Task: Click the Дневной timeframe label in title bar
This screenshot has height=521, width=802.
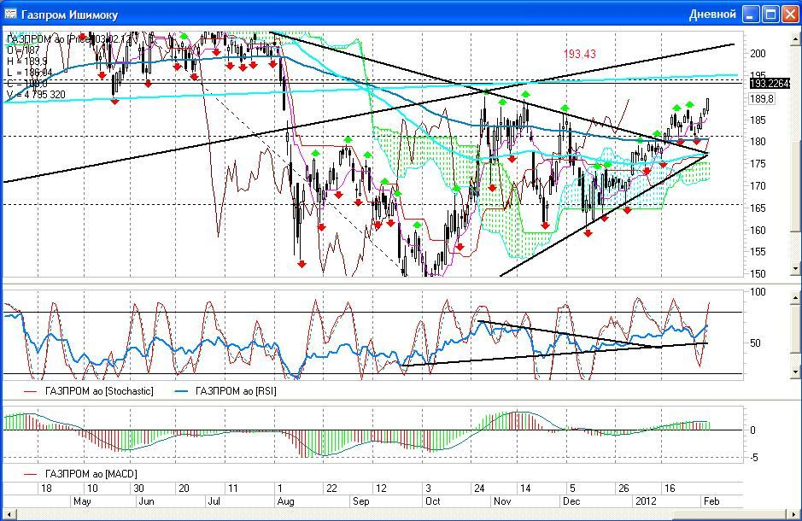Action: pyautogui.click(x=712, y=15)
